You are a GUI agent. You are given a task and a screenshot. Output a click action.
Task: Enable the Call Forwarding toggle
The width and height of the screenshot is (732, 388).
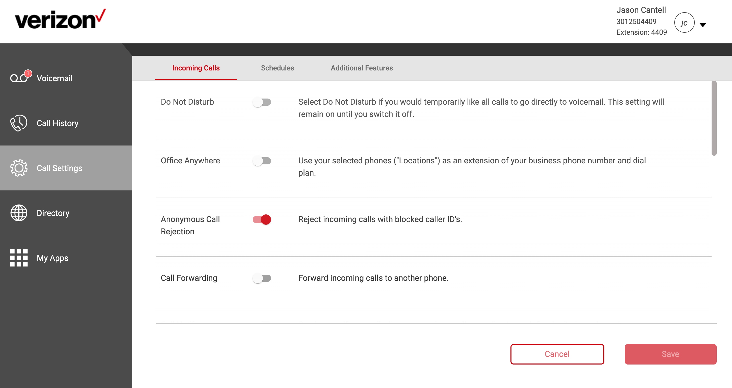[x=262, y=278]
